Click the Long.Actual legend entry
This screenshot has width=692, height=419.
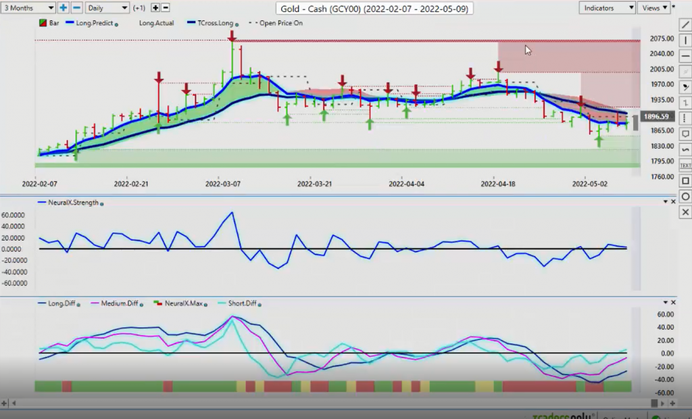[x=156, y=23]
